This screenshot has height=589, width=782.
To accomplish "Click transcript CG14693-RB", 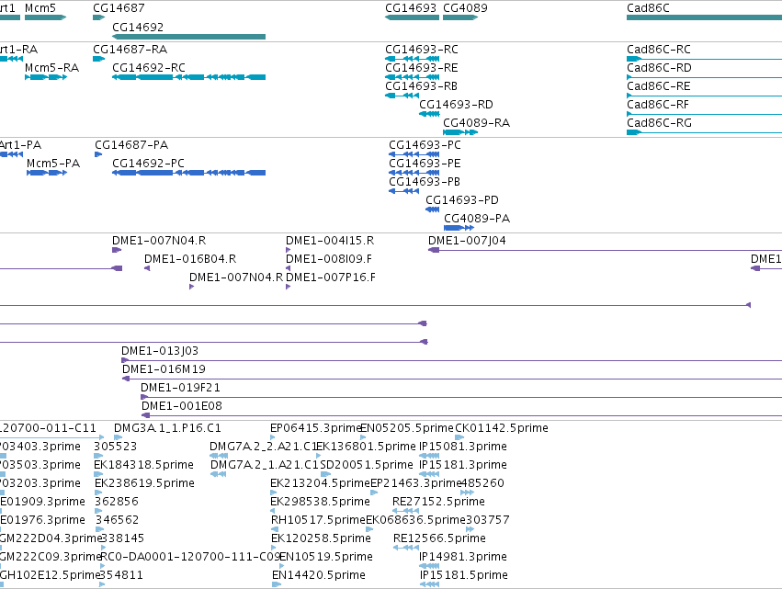I will pyautogui.click(x=402, y=96).
